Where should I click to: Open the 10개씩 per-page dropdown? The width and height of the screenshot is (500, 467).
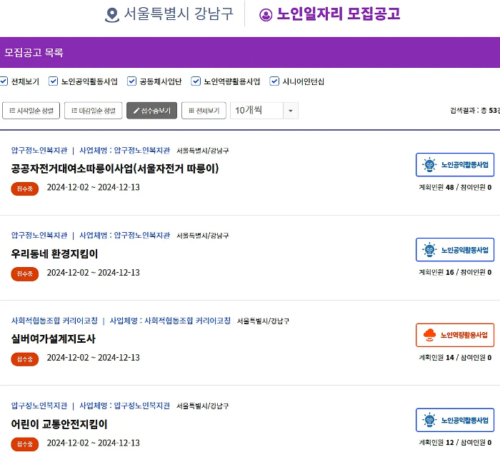[x=264, y=111]
